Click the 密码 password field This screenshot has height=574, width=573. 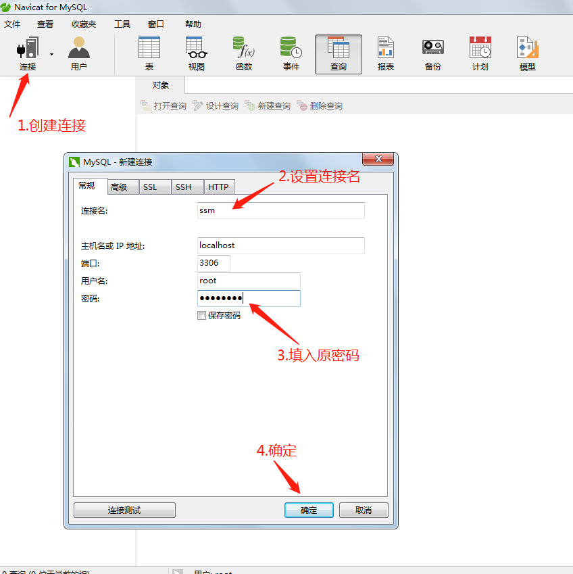(249, 298)
